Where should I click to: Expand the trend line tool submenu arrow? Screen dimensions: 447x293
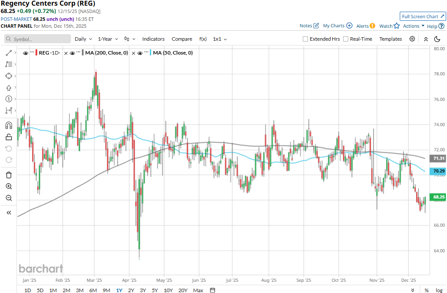15,53
